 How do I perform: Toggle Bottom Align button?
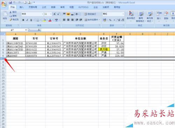click(72, 14)
